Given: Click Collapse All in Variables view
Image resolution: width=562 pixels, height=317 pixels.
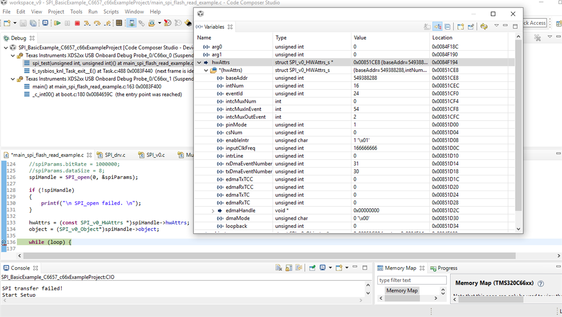Looking at the screenshot, I should 447,27.
